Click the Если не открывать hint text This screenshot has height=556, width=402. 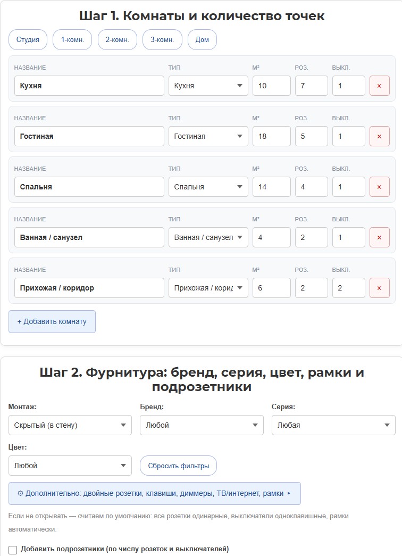tap(178, 522)
